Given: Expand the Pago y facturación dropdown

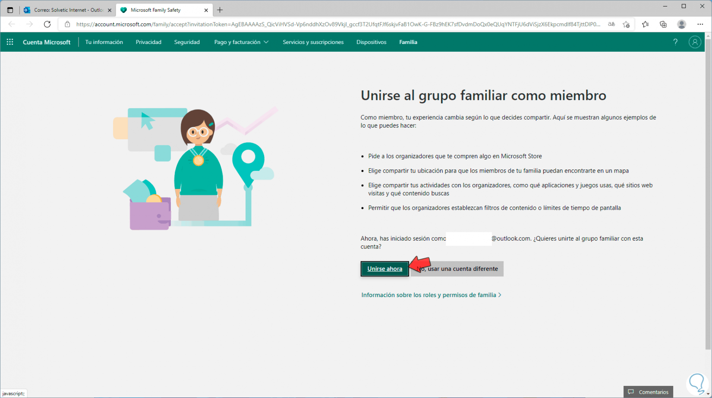Looking at the screenshot, I should 241,42.
